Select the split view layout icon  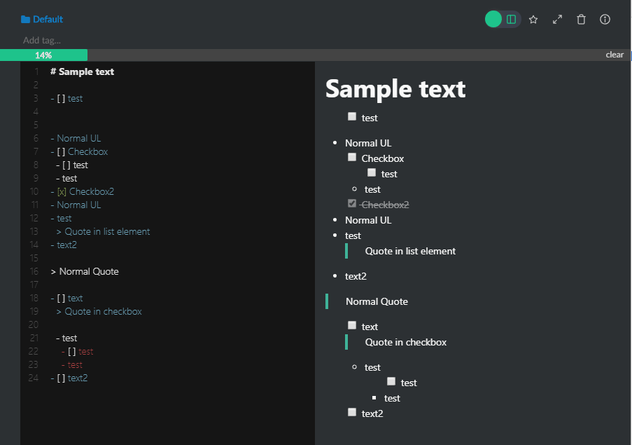click(511, 20)
